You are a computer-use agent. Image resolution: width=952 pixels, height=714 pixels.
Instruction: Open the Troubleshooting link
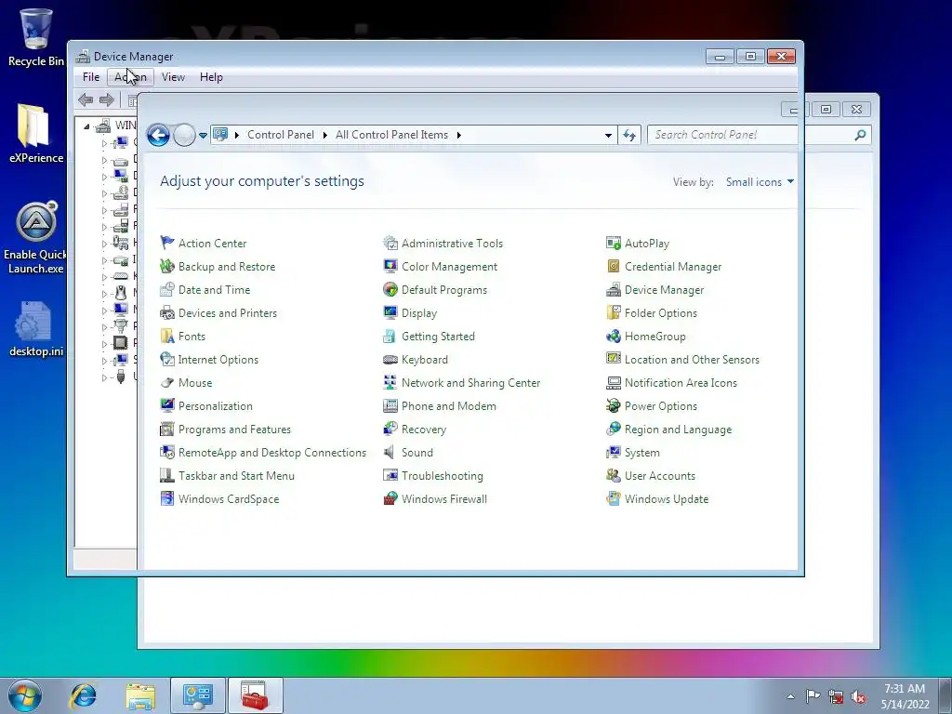click(x=442, y=476)
